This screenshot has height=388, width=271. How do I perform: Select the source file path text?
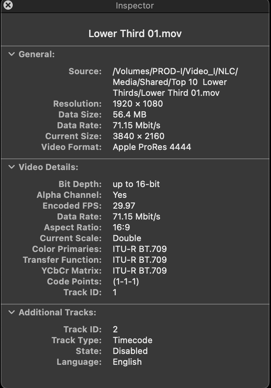click(175, 82)
